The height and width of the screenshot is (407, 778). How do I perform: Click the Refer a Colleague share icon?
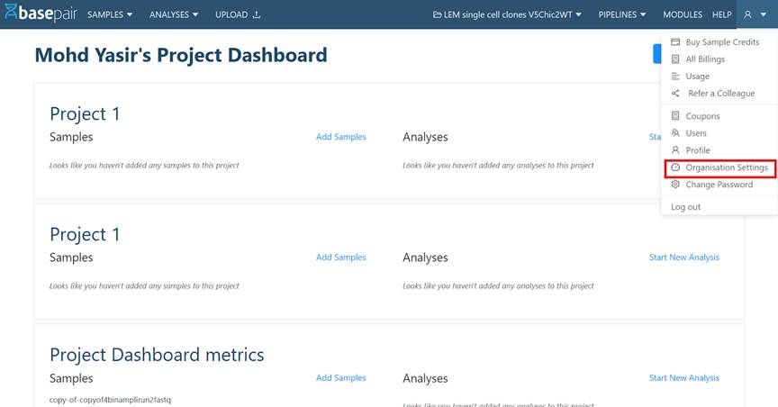675,94
